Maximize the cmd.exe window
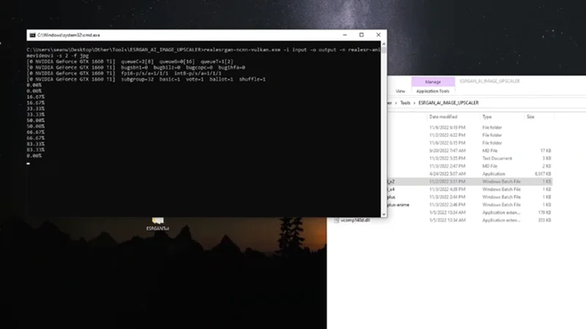 click(x=361, y=34)
